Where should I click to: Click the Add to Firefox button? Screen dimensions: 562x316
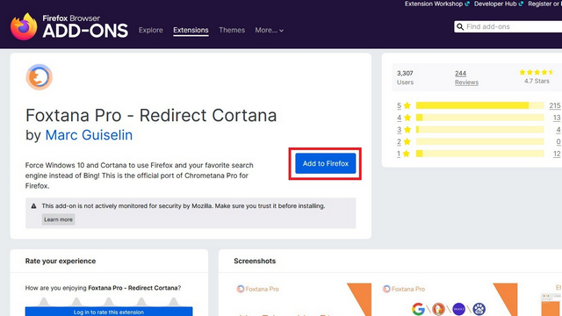(326, 163)
